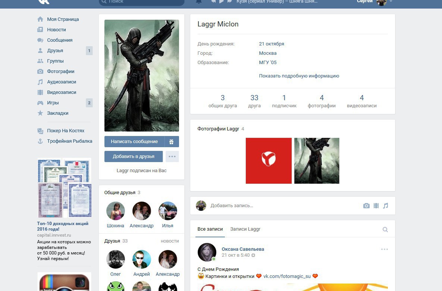Open the 1 подписчик counter
The height and width of the screenshot is (291, 442).
tap(284, 101)
